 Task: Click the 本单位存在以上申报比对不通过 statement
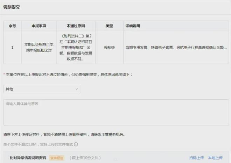(x=69, y=75)
